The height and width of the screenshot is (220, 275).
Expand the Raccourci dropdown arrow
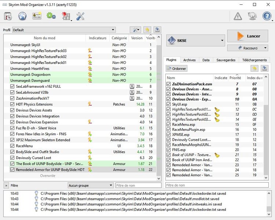click(265, 48)
